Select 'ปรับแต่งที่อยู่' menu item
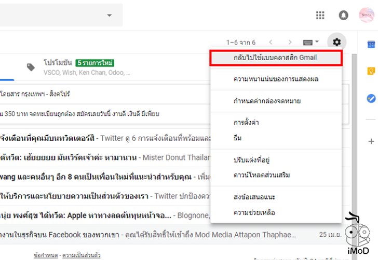This screenshot has height=260, width=378. [276, 160]
